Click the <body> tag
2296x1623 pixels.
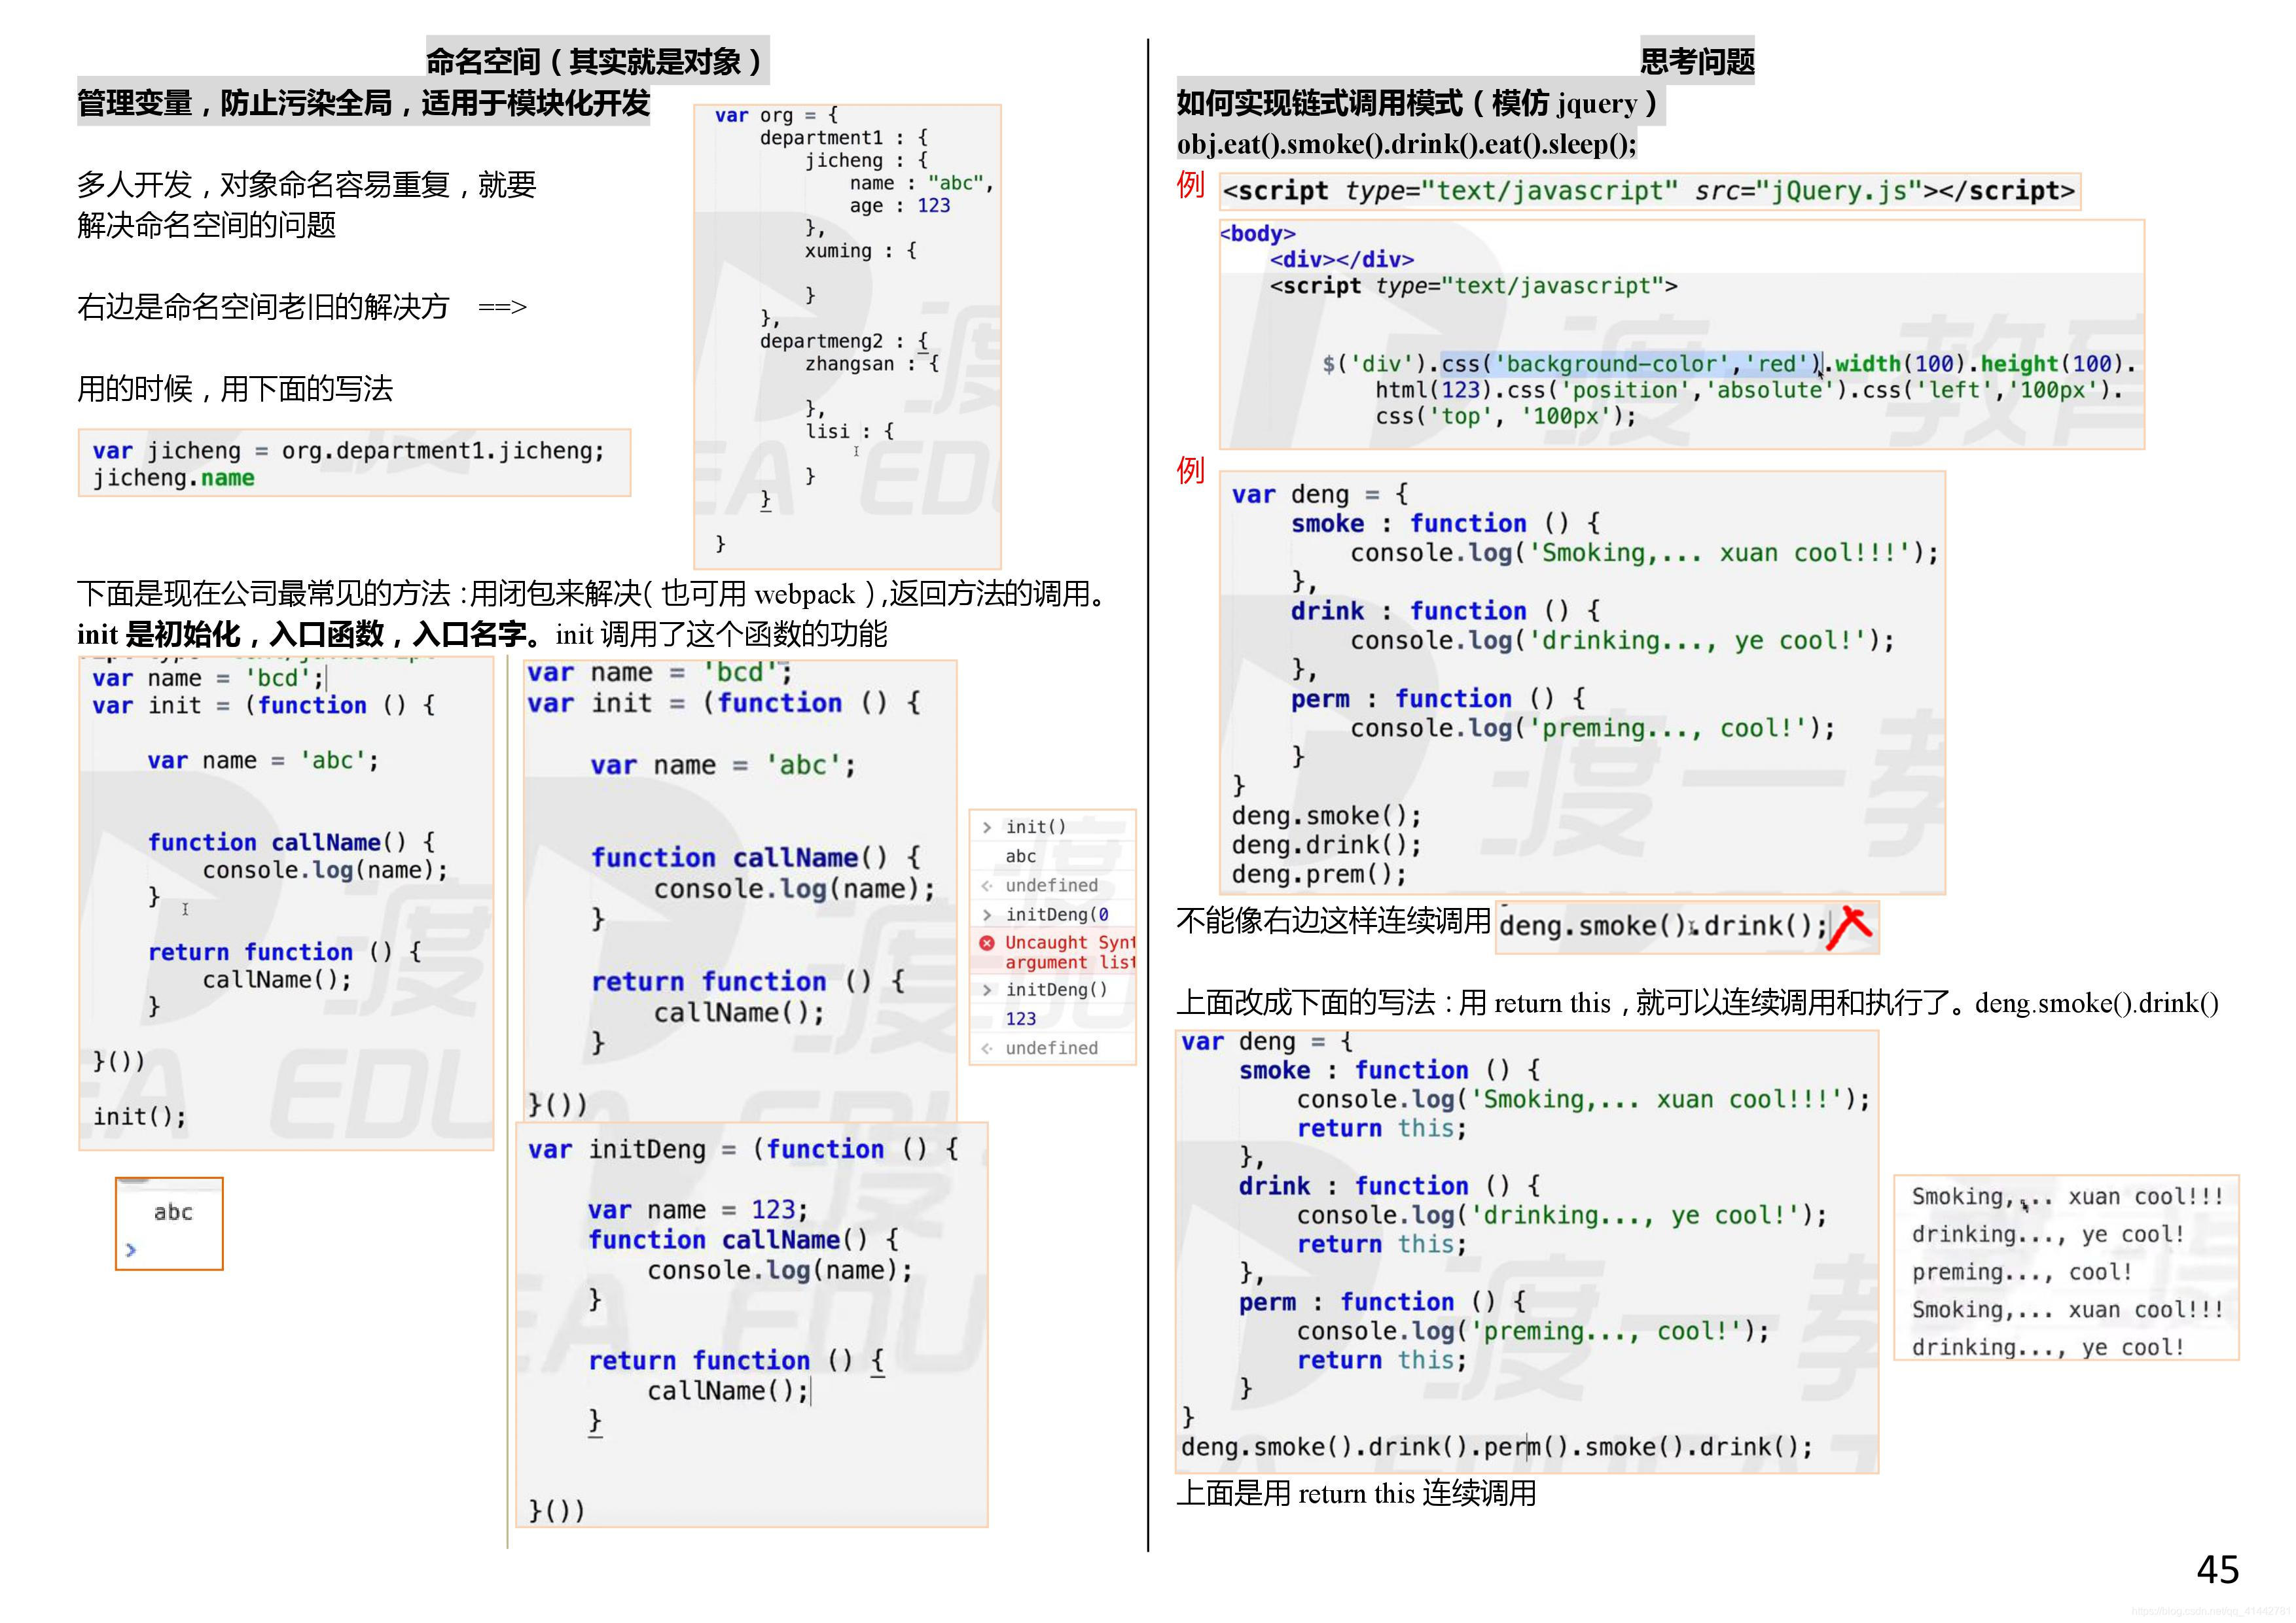coord(1257,234)
